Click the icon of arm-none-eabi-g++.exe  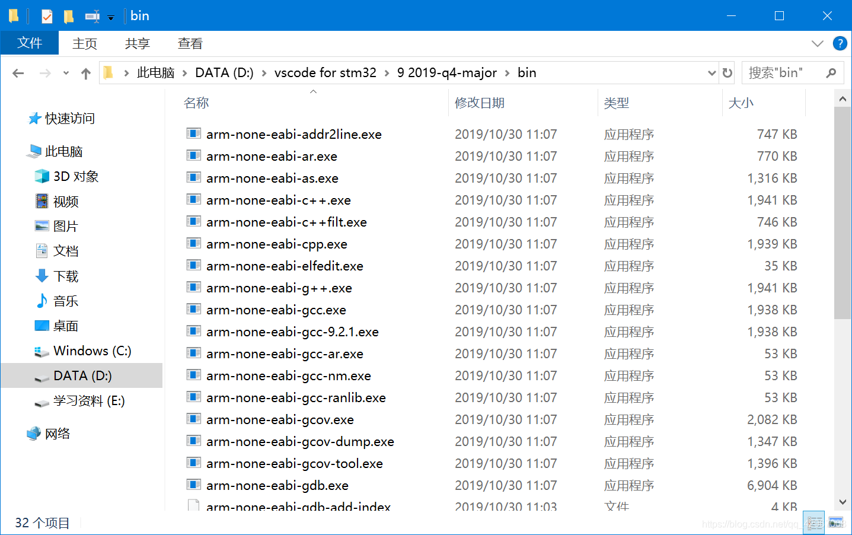(193, 287)
